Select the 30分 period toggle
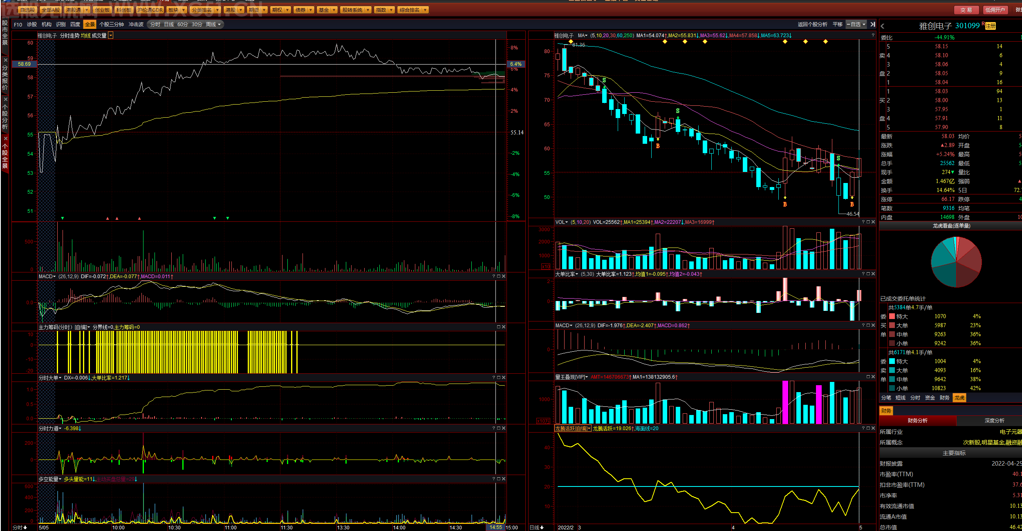 [197, 25]
